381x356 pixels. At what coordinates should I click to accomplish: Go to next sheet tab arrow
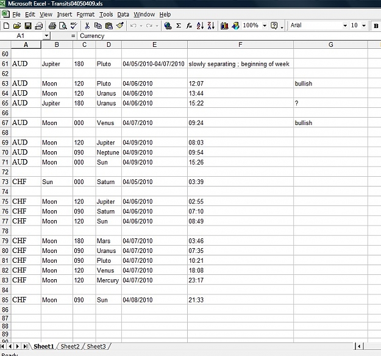tap(18, 346)
